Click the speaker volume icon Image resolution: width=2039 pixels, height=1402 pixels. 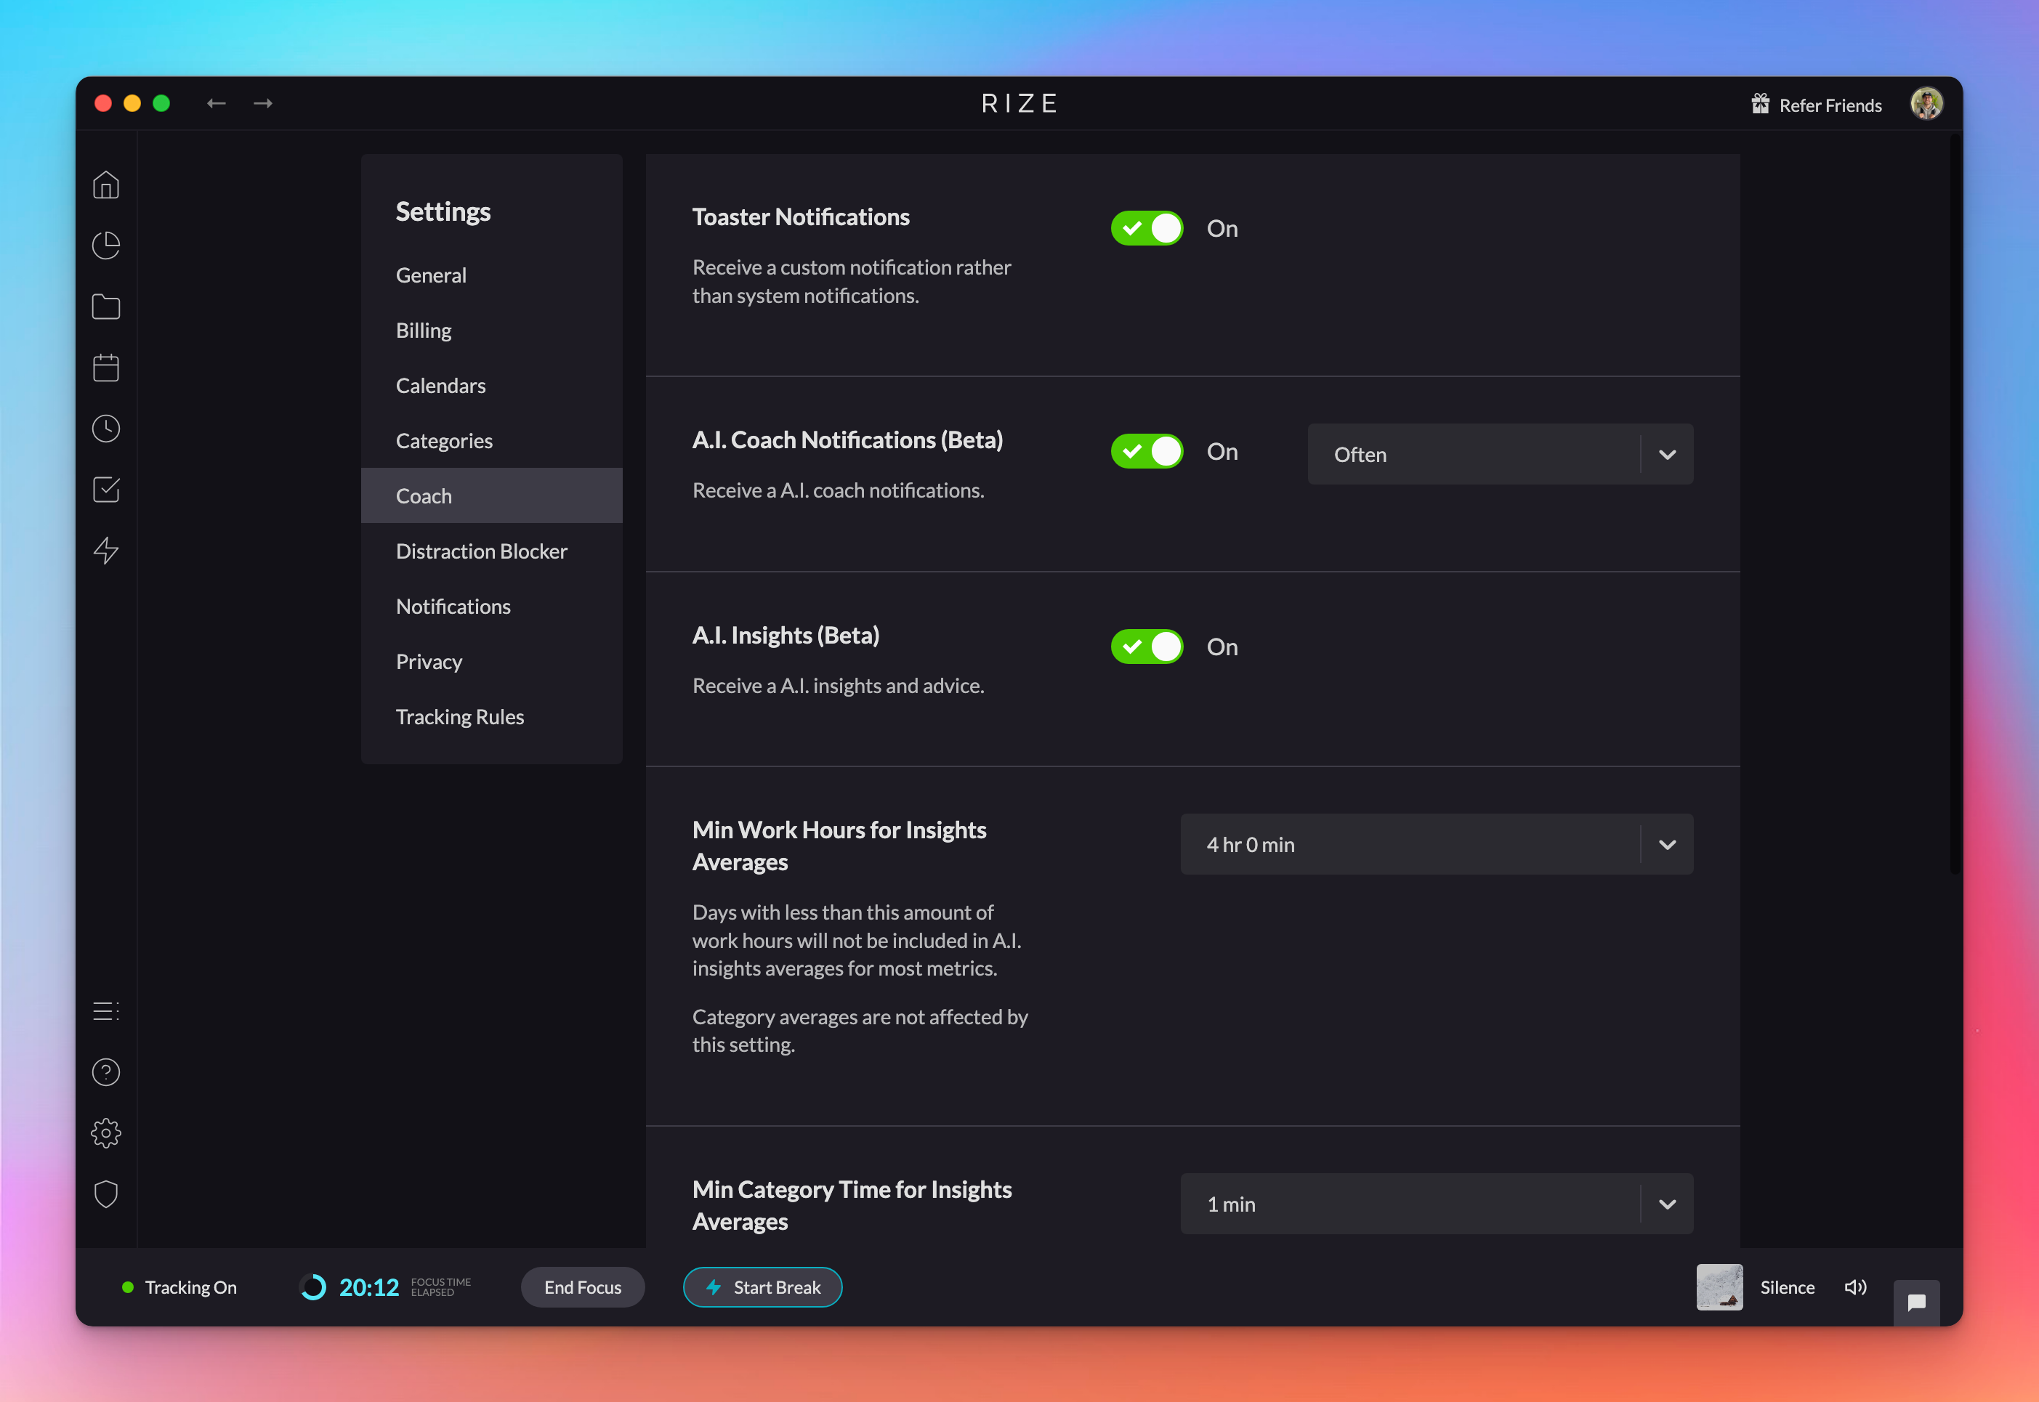pos(1855,1288)
